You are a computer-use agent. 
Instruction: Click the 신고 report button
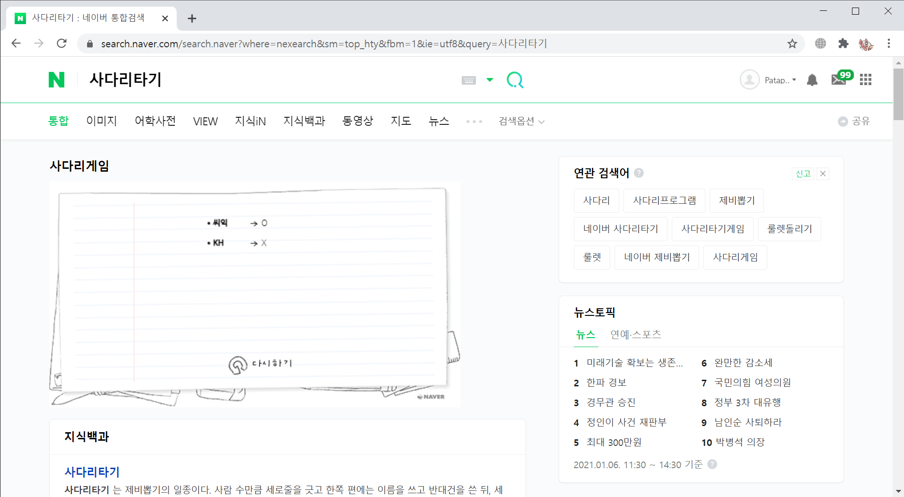(x=803, y=174)
